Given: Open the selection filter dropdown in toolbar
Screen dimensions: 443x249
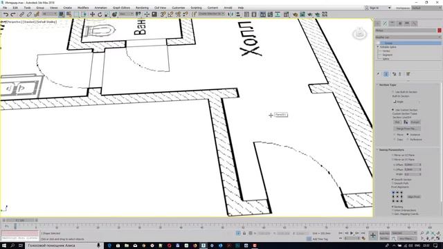Looking at the screenshot, I should (x=49, y=14).
